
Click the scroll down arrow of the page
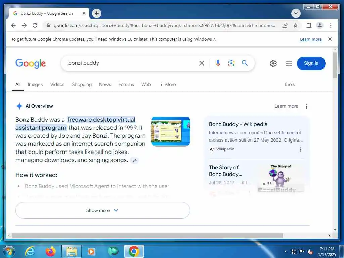point(335,230)
